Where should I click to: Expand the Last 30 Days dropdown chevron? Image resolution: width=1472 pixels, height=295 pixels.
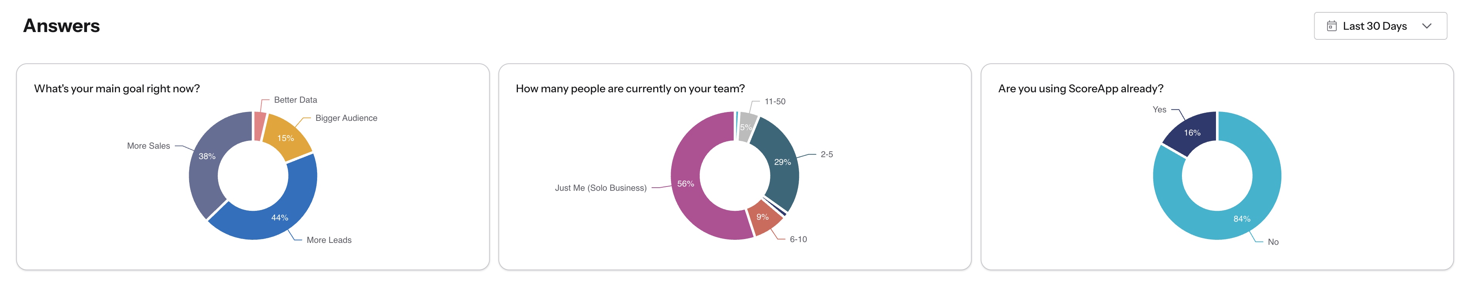click(x=1426, y=26)
